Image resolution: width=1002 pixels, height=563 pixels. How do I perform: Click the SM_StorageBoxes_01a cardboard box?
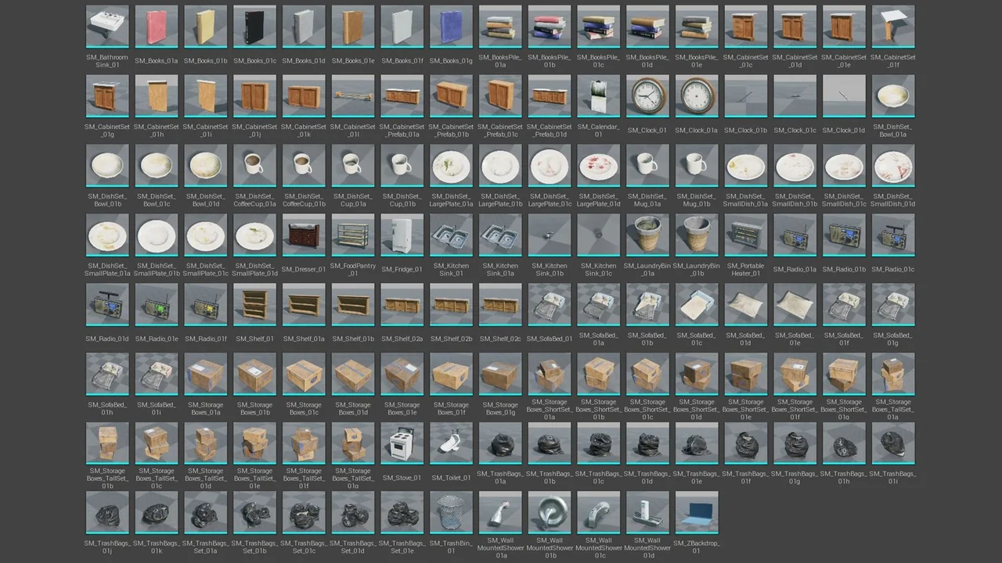click(x=206, y=375)
